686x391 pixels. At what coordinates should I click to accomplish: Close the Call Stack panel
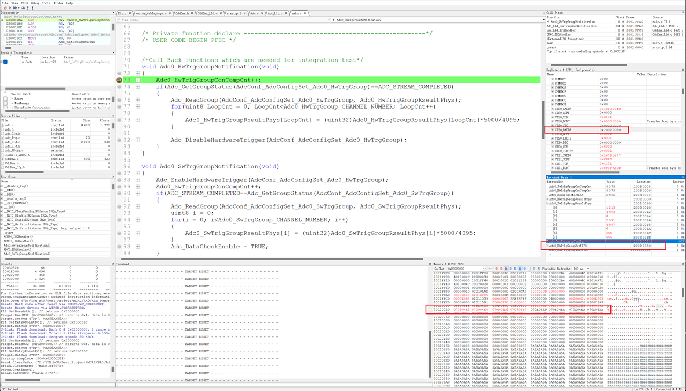pos(683,12)
